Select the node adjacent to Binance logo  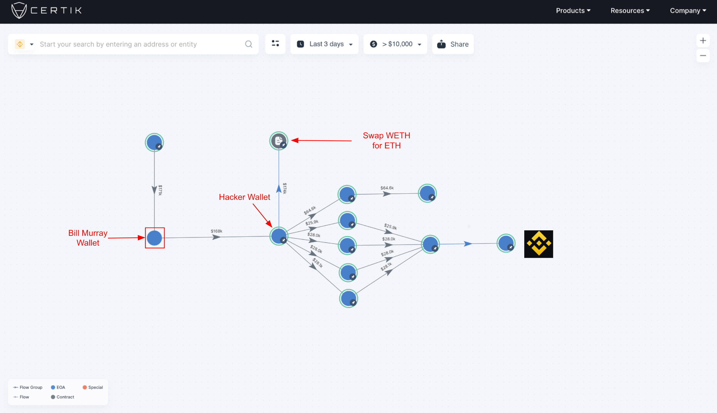[x=505, y=243]
